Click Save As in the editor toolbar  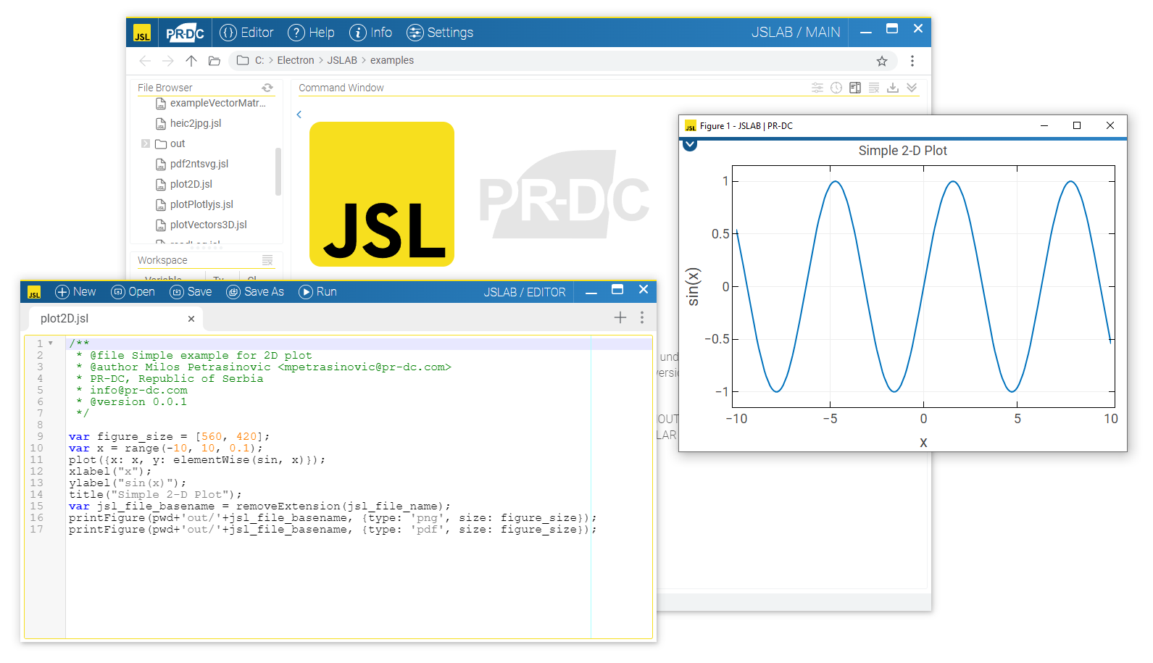tap(255, 292)
